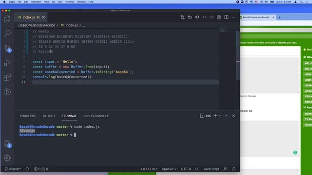The height and width of the screenshot is (175, 312).
Task: Open the File menu
Action: pos(19,2)
